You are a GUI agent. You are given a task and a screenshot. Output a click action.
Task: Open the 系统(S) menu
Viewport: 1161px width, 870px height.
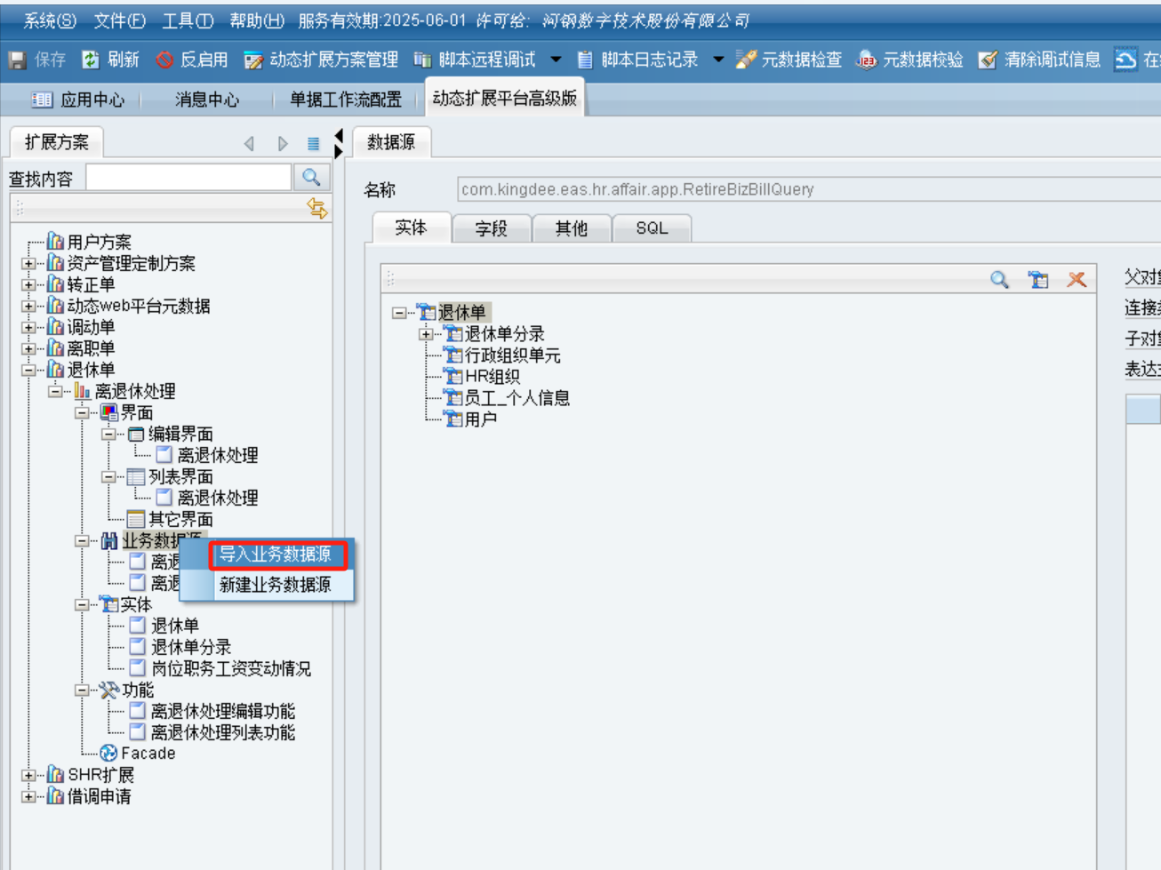tap(50, 20)
